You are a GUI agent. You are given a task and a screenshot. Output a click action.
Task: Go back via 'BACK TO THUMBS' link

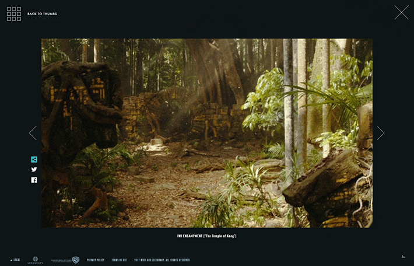point(42,14)
